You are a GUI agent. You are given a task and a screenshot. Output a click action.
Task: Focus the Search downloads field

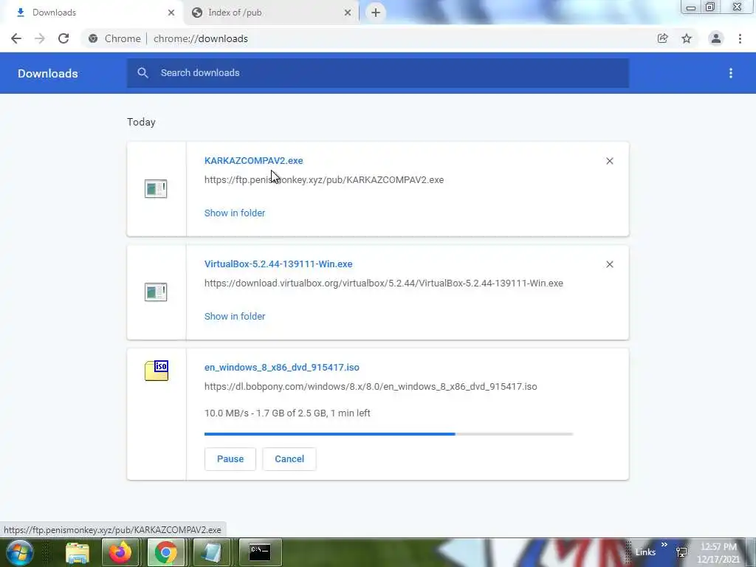pyautogui.click(x=378, y=73)
